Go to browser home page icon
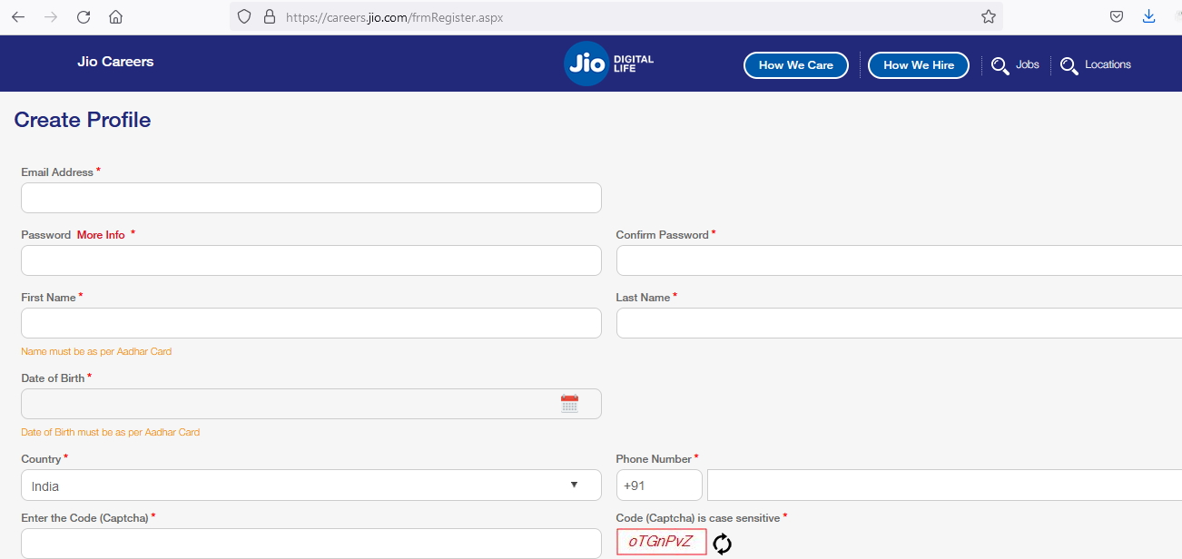 click(x=115, y=17)
